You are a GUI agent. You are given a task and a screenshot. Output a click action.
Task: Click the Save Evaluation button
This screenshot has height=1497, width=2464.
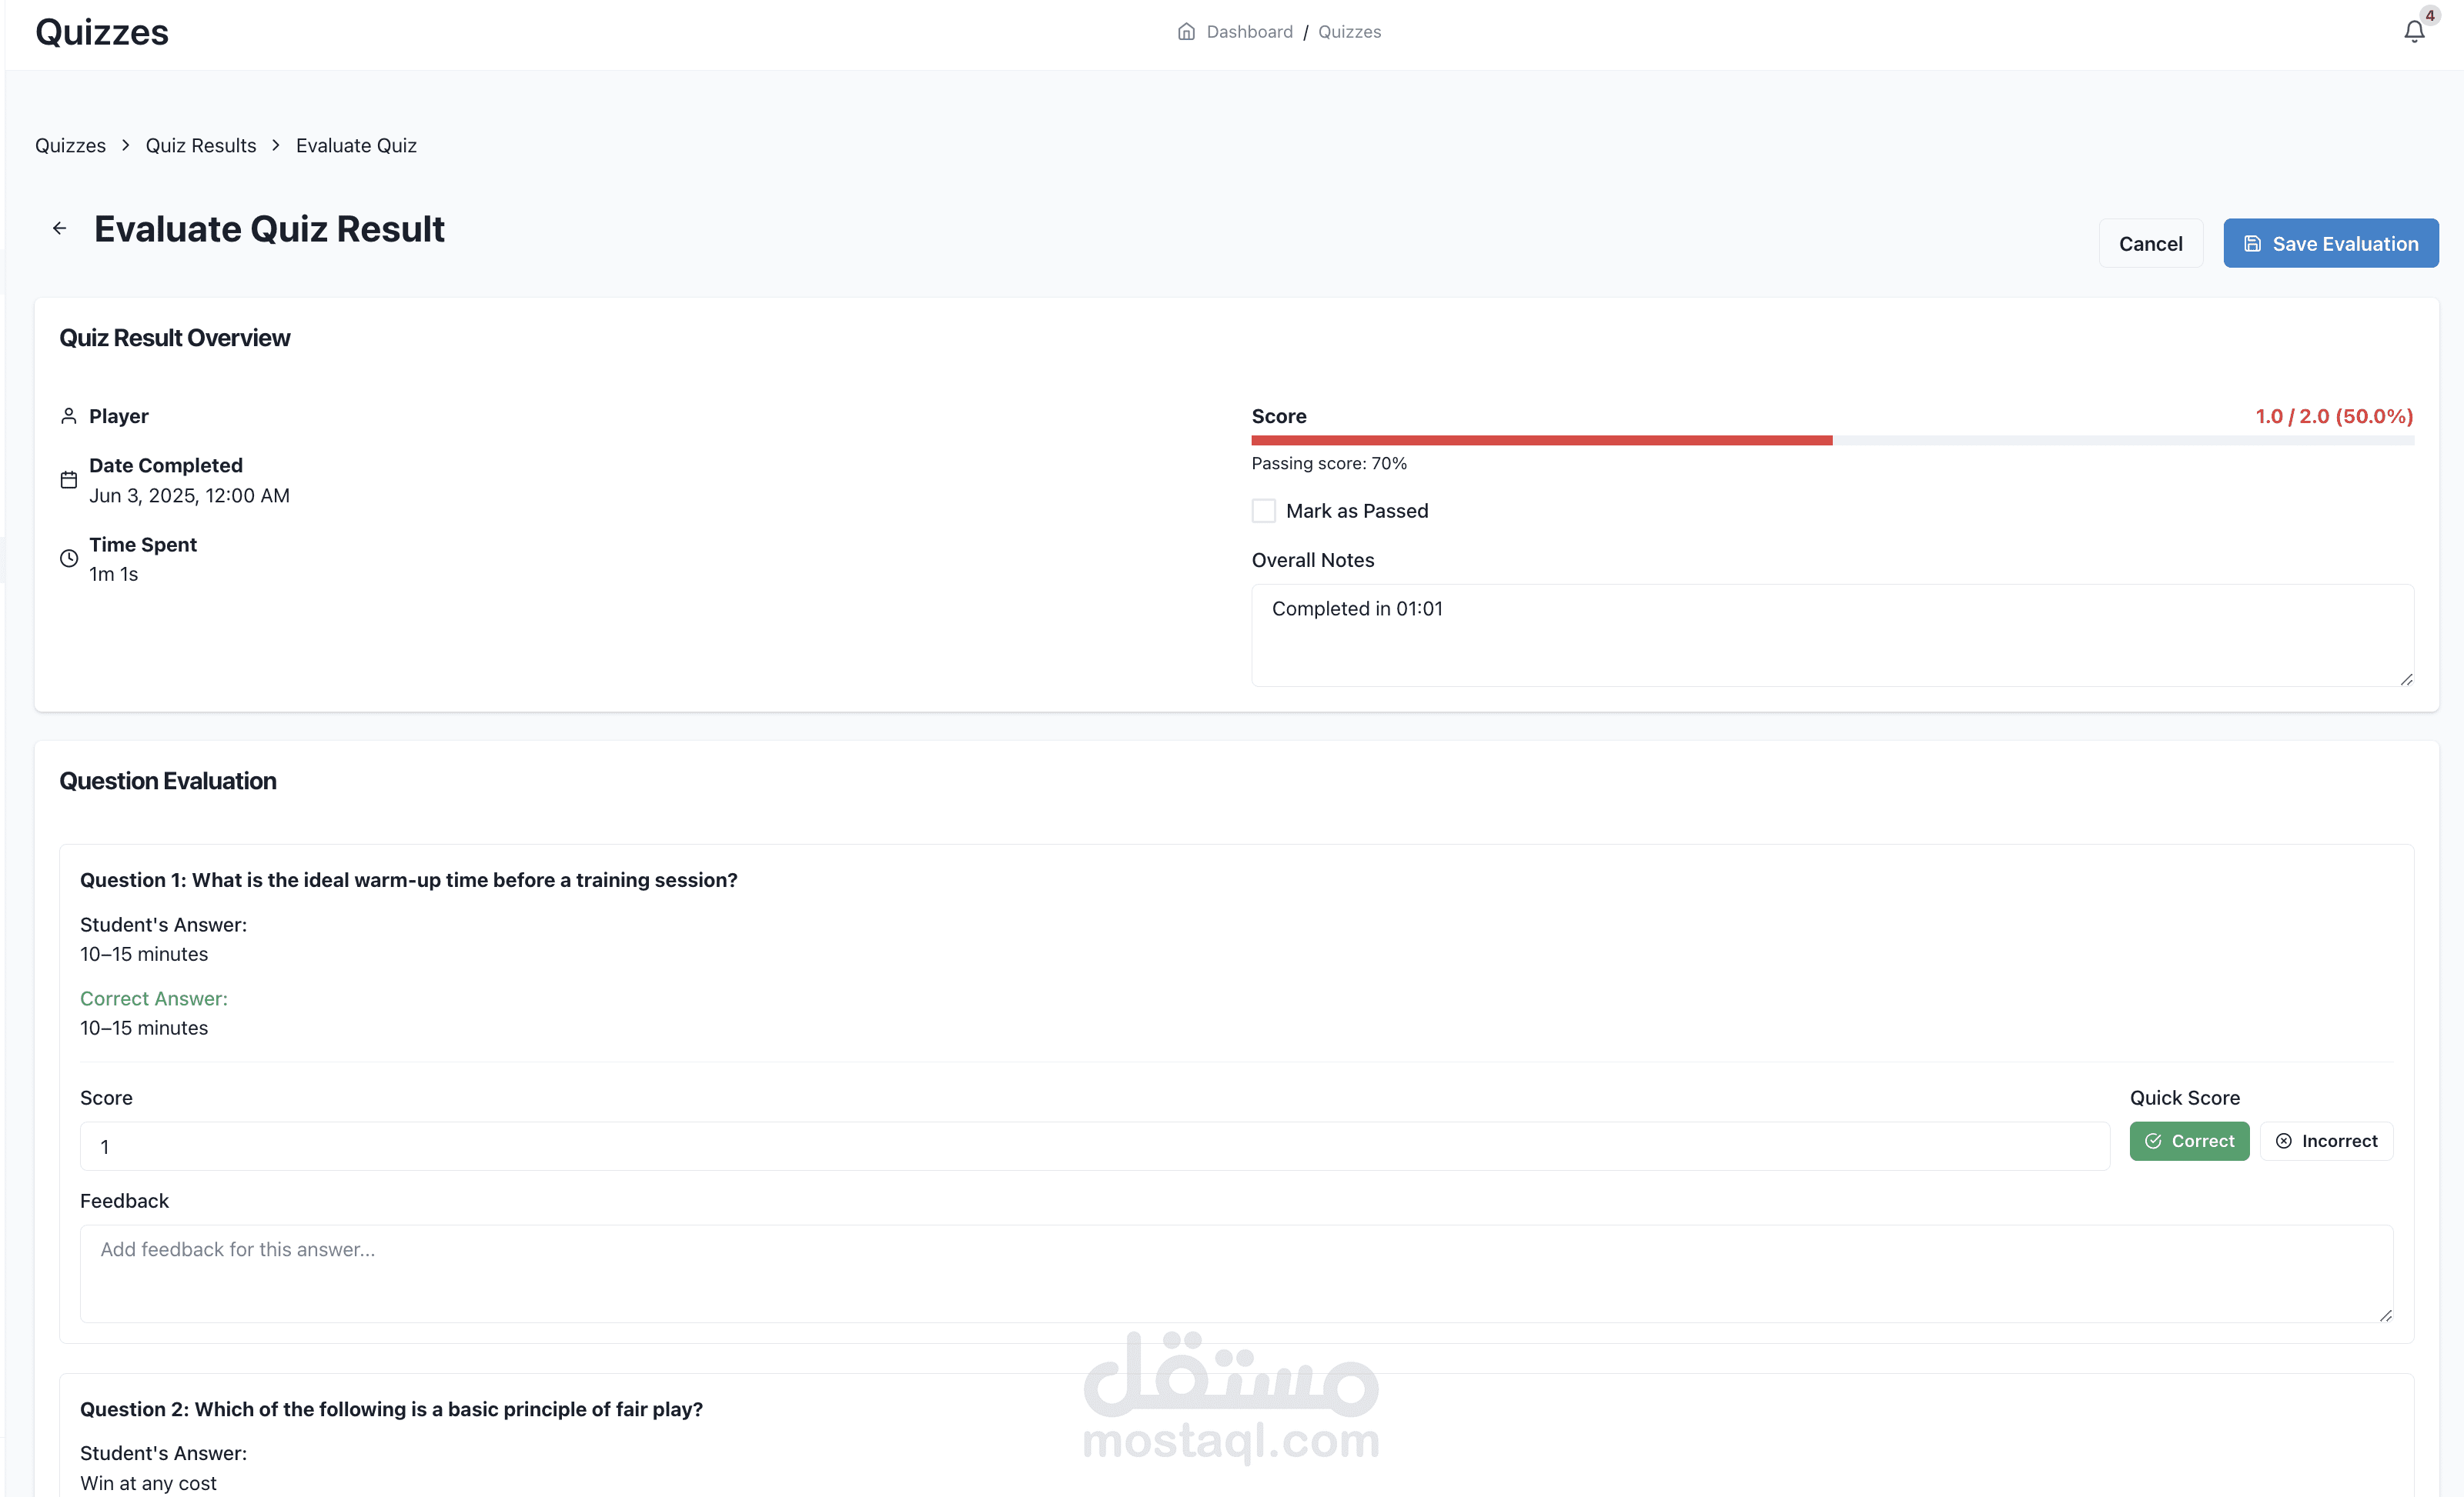click(2331, 244)
